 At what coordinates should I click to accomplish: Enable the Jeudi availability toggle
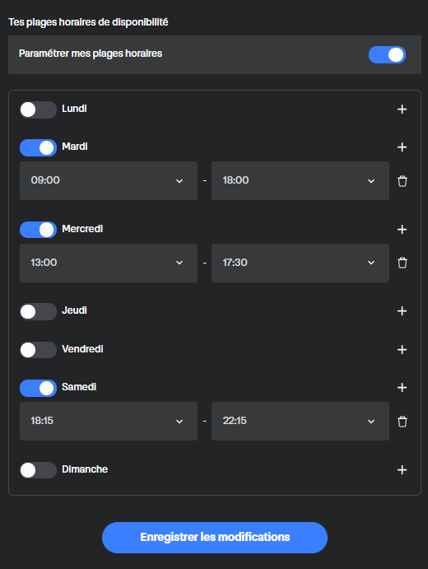point(38,311)
